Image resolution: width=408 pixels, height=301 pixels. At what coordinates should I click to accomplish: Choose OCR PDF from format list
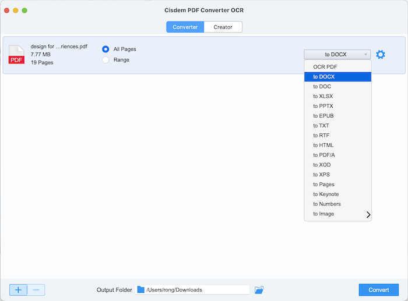[337, 67]
